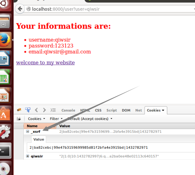
Task: Open the terminal from the dock
Action: click(5, 151)
